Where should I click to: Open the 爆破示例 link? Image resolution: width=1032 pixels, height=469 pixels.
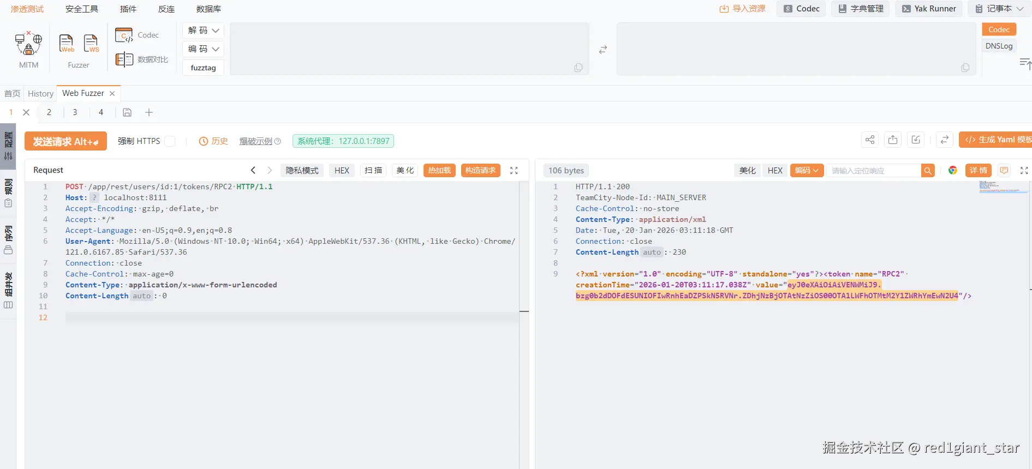point(255,141)
